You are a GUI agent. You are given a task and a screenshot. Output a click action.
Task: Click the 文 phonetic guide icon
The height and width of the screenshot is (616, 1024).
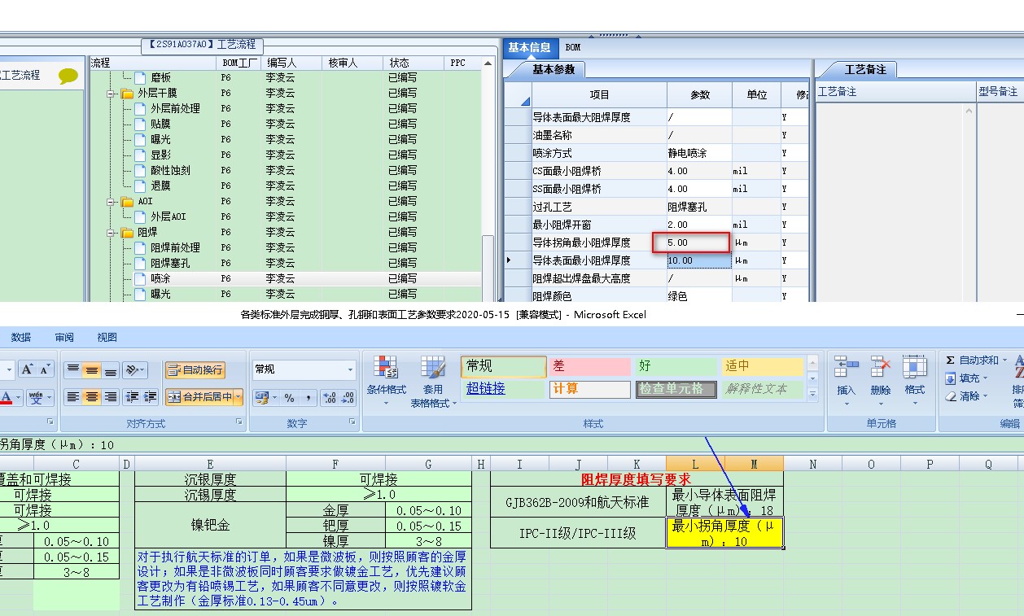(37, 398)
